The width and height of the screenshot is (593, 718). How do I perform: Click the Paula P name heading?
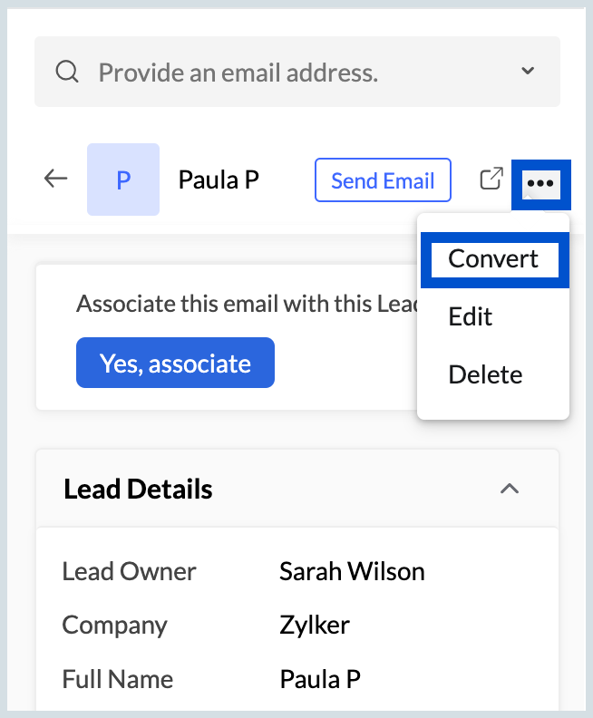219,179
